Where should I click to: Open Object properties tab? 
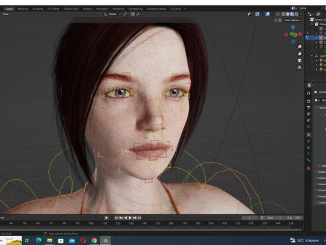(x=308, y=135)
